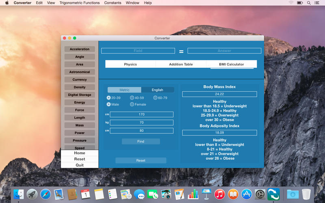The height and width of the screenshot is (203, 325).
Task: Open the Trigonometric Functions menu
Action: coord(80,3)
